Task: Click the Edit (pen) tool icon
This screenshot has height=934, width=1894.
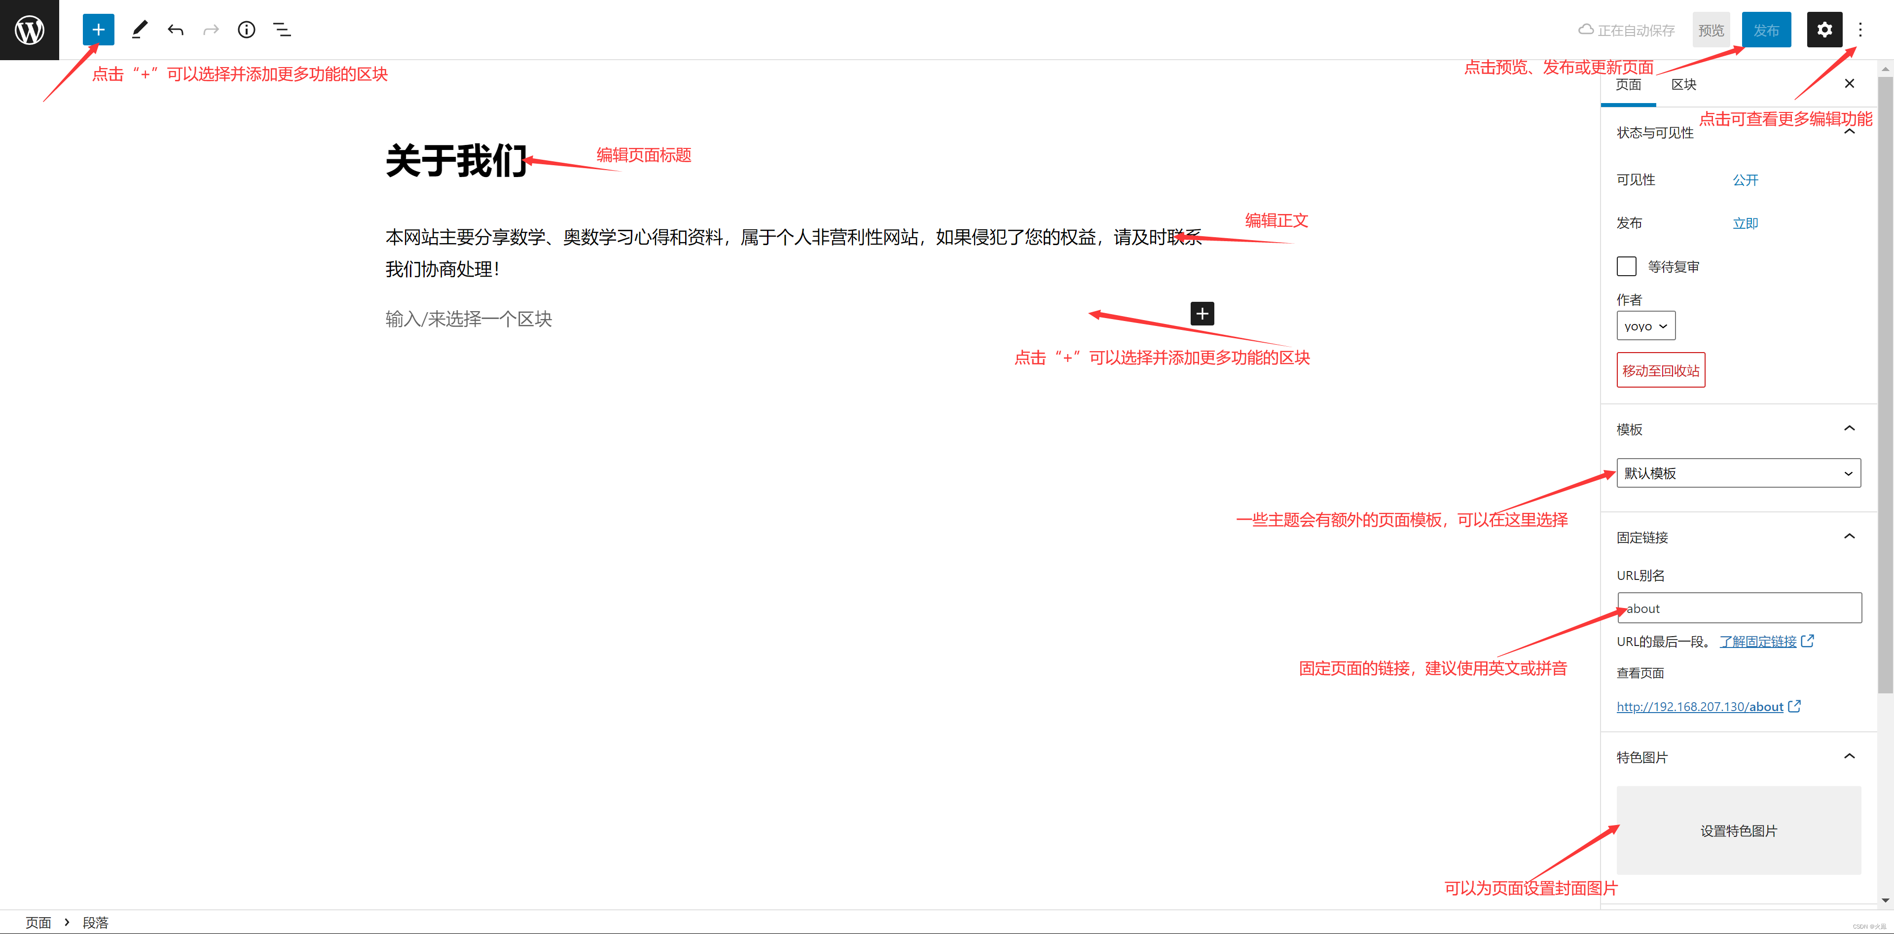Action: [138, 29]
